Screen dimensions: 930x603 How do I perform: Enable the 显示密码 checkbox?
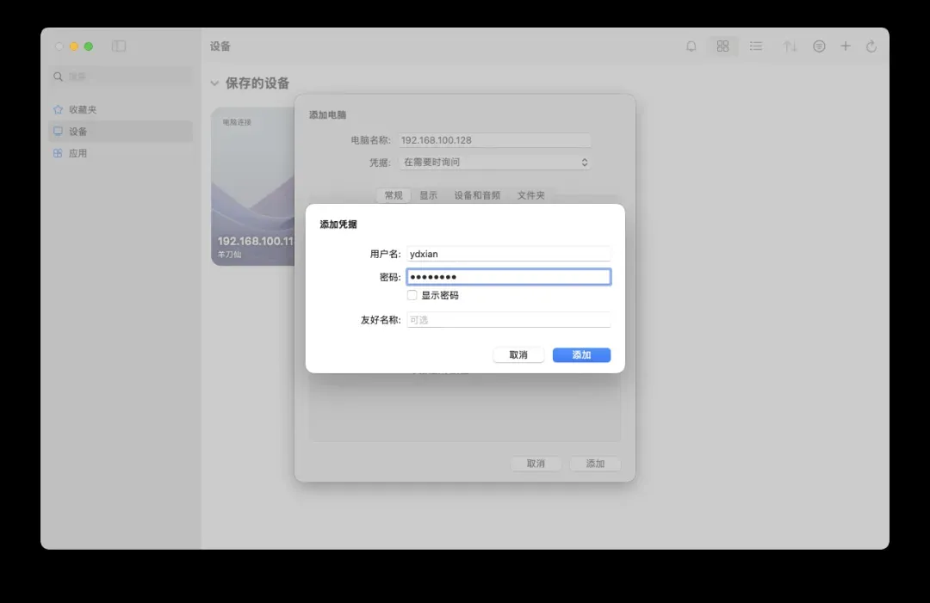412,295
